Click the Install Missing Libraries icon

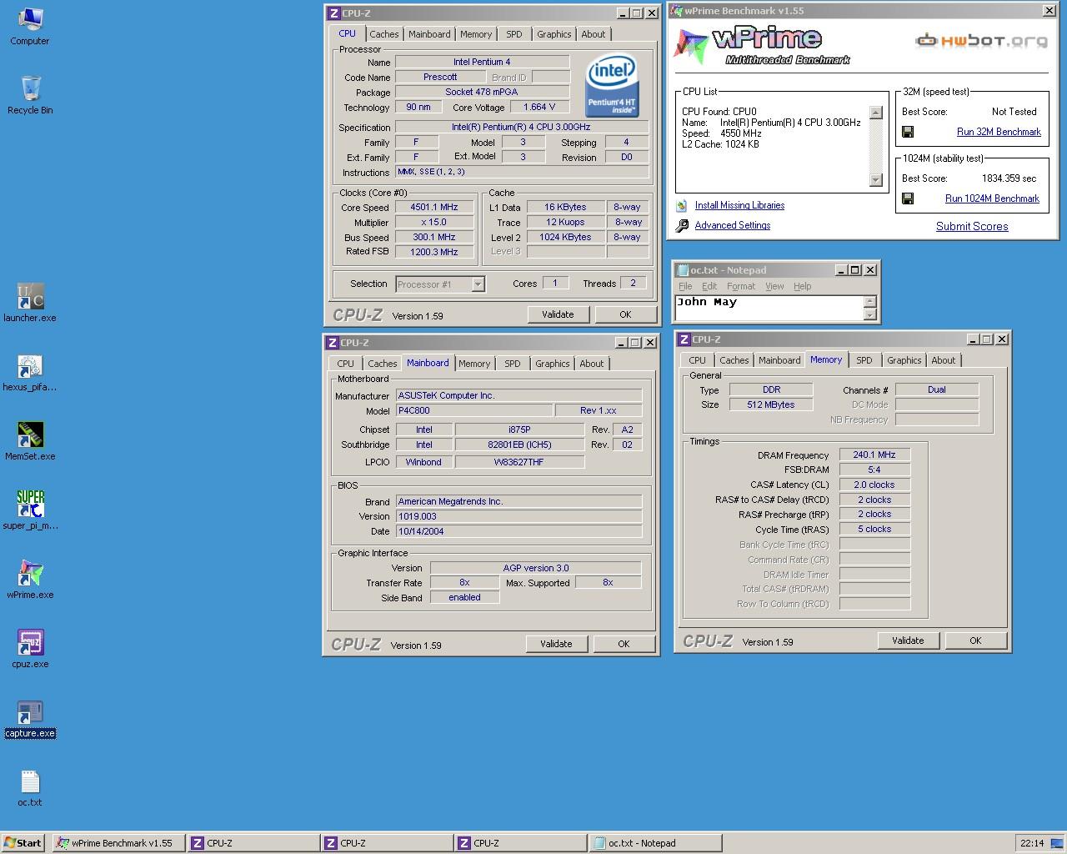coord(682,205)
